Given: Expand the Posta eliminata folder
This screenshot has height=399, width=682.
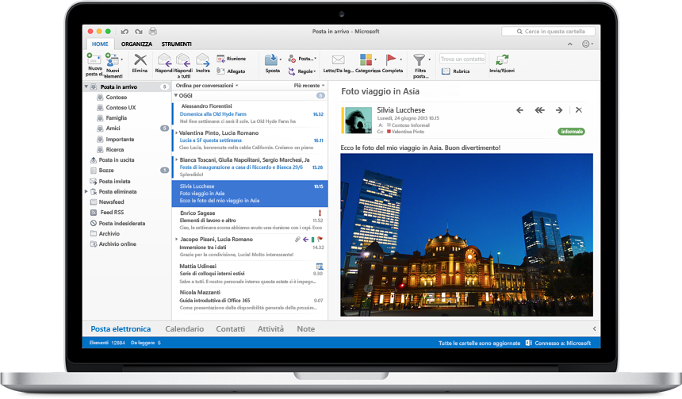Looking at the screenshot, I should [x=86, y=192].
